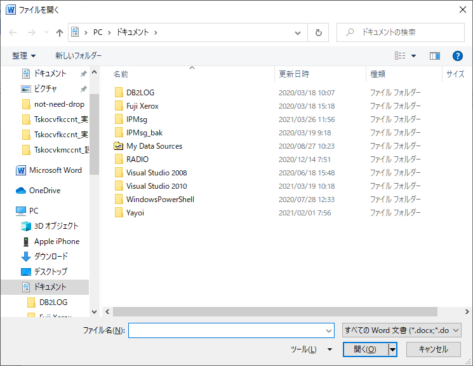Open デスクトップ in sidebar
The image size is (473, 366).
(x=50, y=272)
